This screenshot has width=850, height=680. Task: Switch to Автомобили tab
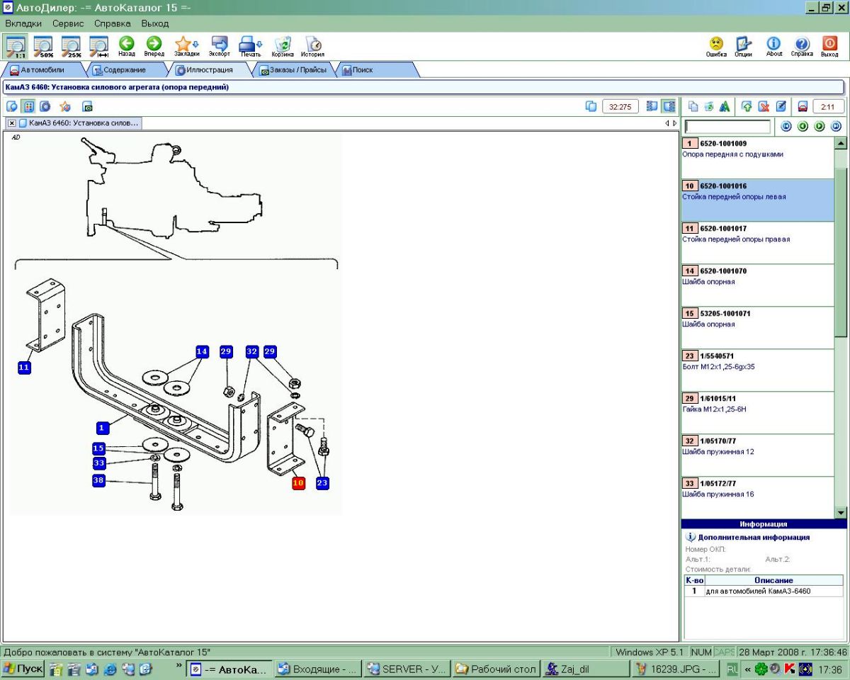[x=43, y=70]
